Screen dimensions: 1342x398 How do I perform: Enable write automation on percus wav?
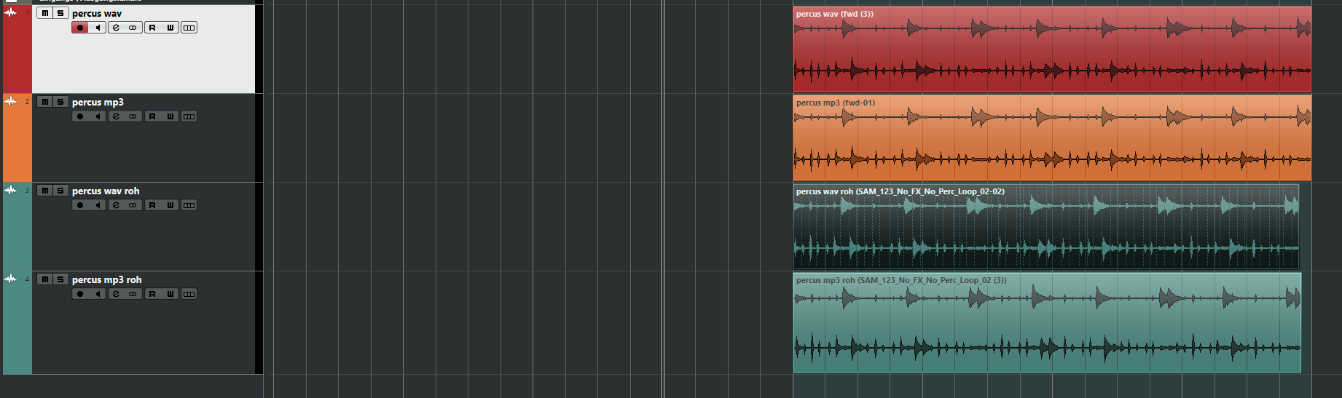click(x=170, y=28)
